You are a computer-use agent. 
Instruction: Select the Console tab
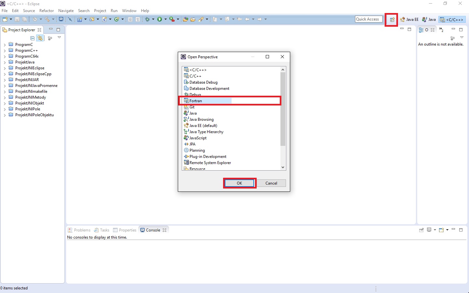pos(153,230)
